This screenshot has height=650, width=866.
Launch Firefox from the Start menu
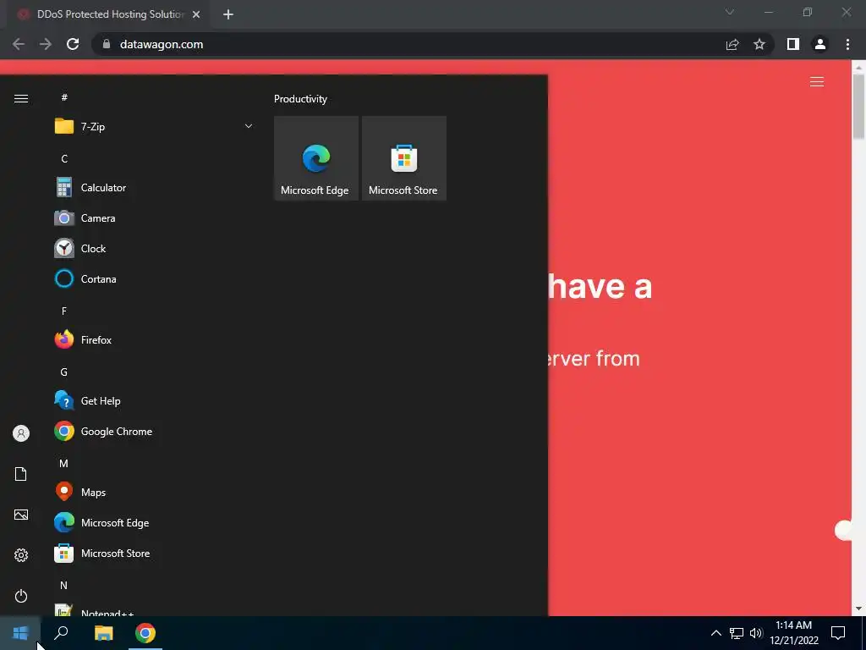click(154, 340)
